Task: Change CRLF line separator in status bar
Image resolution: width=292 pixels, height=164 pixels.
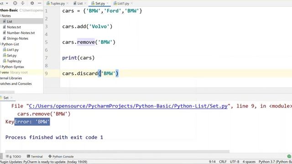Action: 223,162
